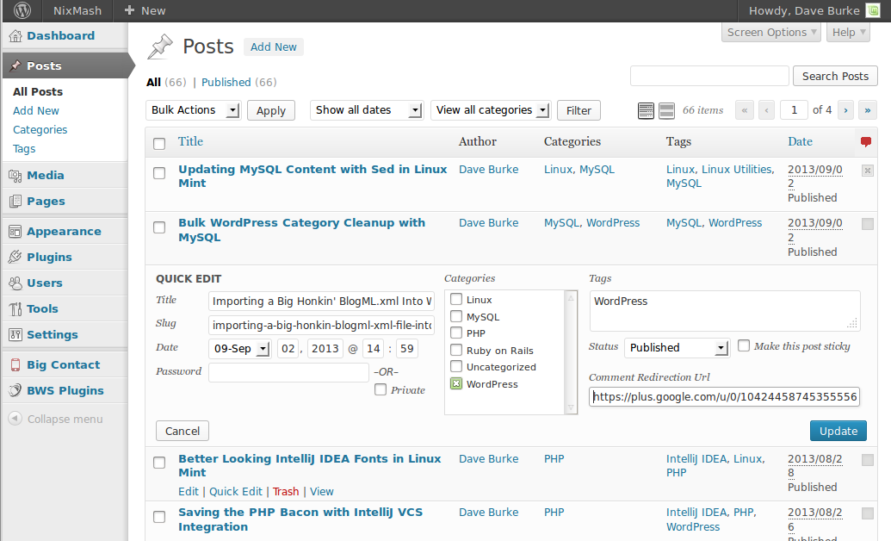Go to the last page of posts
Screen dimensions: 891x541
coord(867,110)
